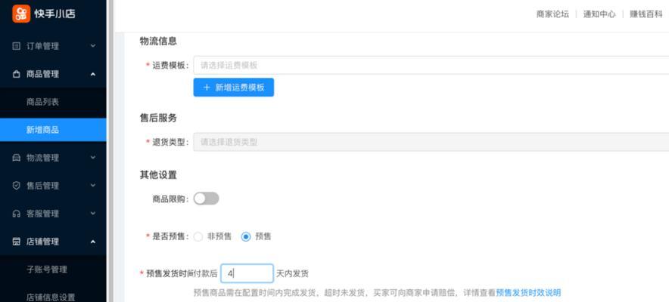Click the Kuaishou shop logo icon
Image resolution: width=669 pixels, height=302 pixels.
click(x=21, y=14)
